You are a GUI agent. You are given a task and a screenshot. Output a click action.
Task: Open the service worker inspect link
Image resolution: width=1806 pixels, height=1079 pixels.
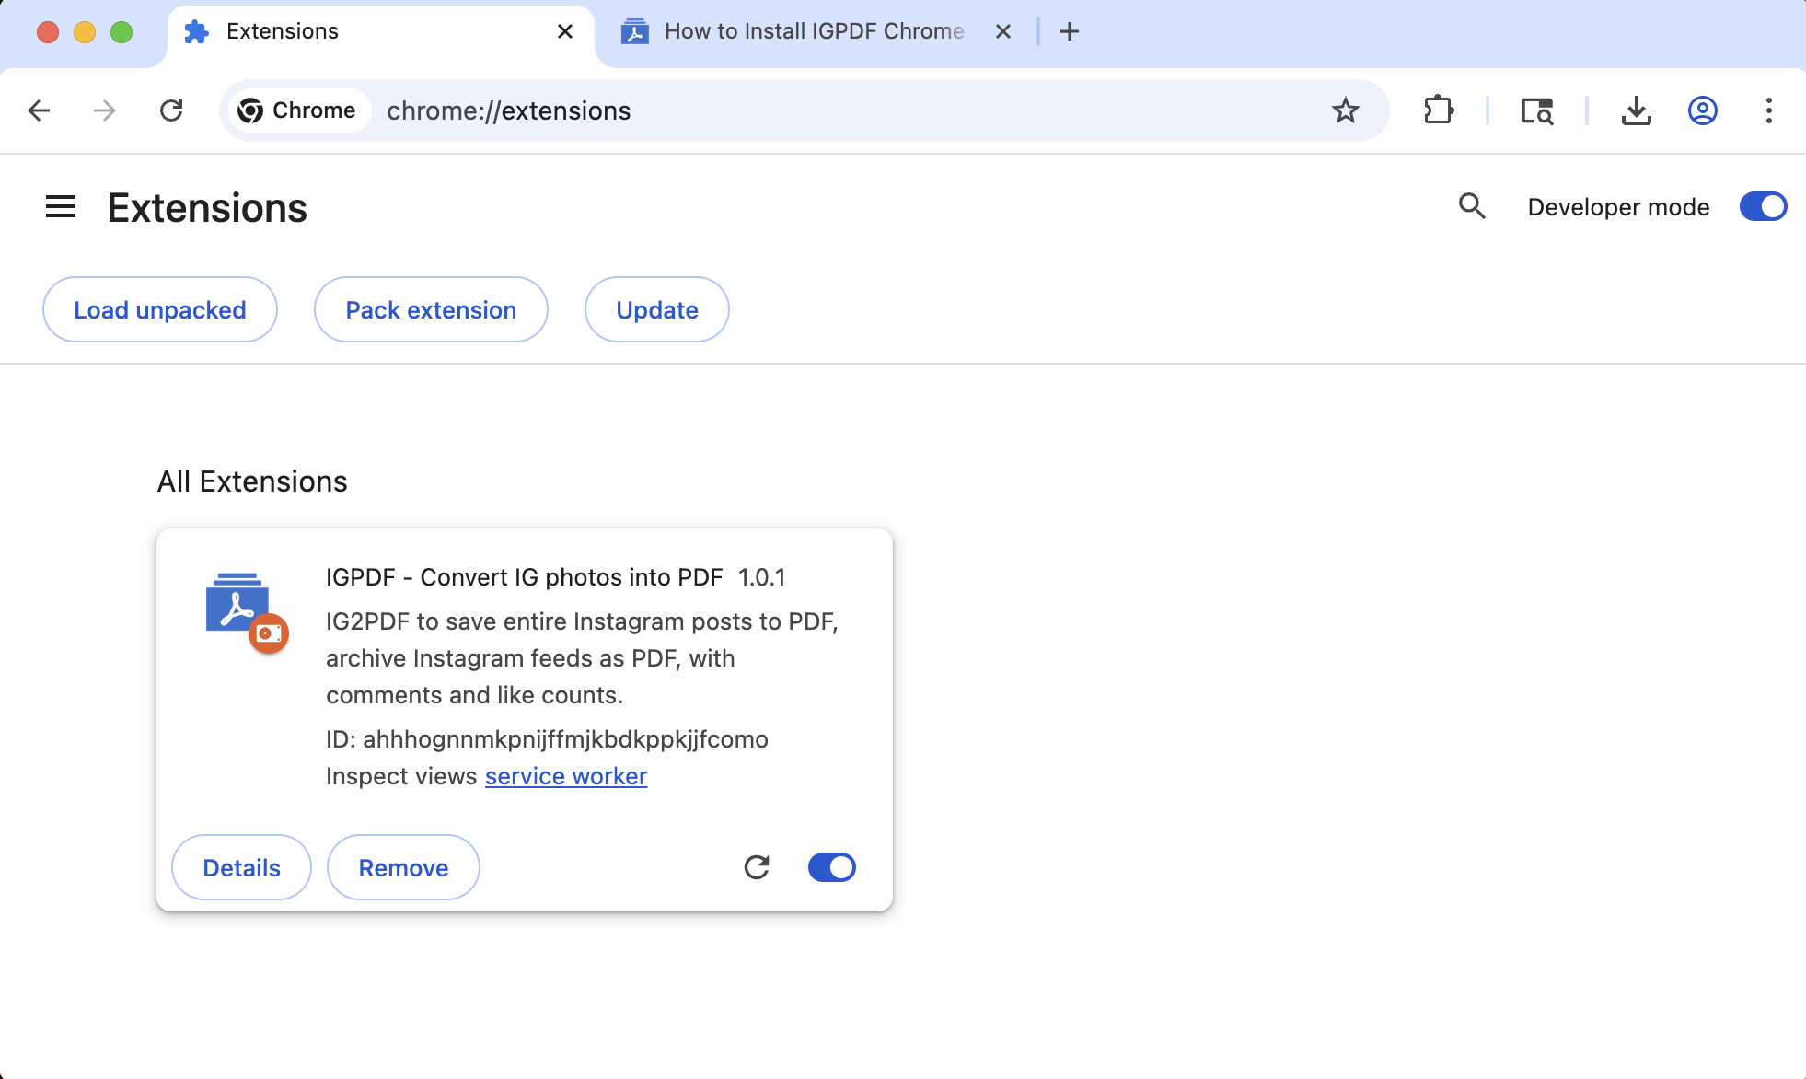[x=566, y=776]
